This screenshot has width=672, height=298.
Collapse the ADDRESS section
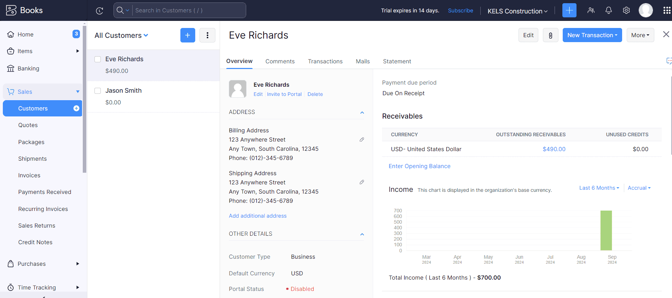[362, 113]
